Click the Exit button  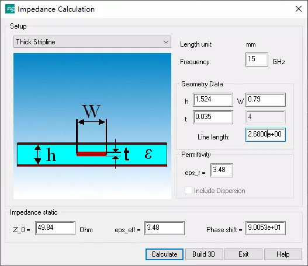(243, 254)
